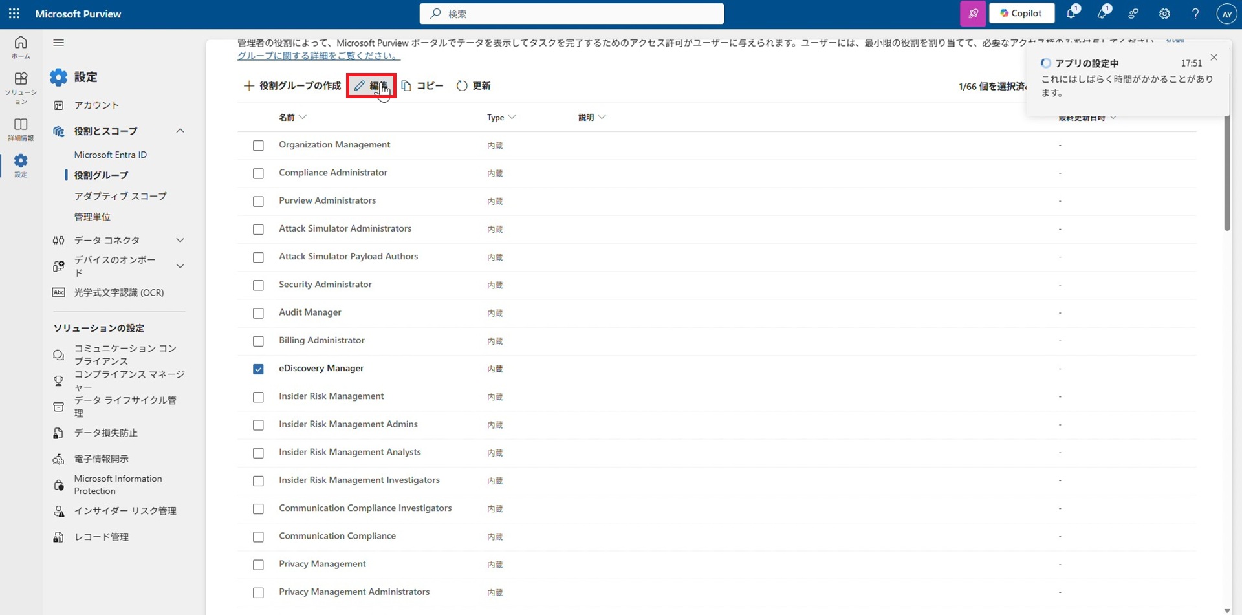Viewport: 1242px width, 615px height.
Task: Dismiss the アプリの設定中 notification
Action: pos(1214,58)
